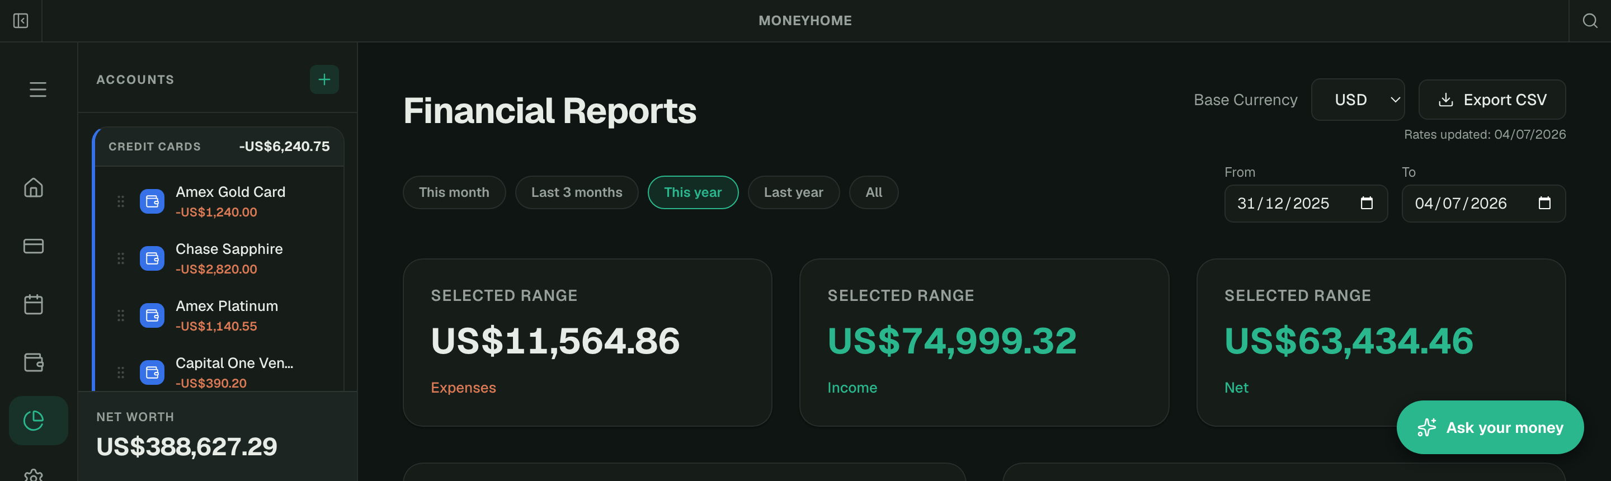Click Amex Platinum drag handle
Image resolution: width=1611 pixels, height=481 pixels.
pyautogui.click(x=121, y=315)
